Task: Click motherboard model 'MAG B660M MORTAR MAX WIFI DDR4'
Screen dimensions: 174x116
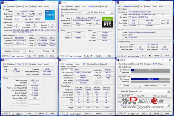Action: click(x=142, y=14)
